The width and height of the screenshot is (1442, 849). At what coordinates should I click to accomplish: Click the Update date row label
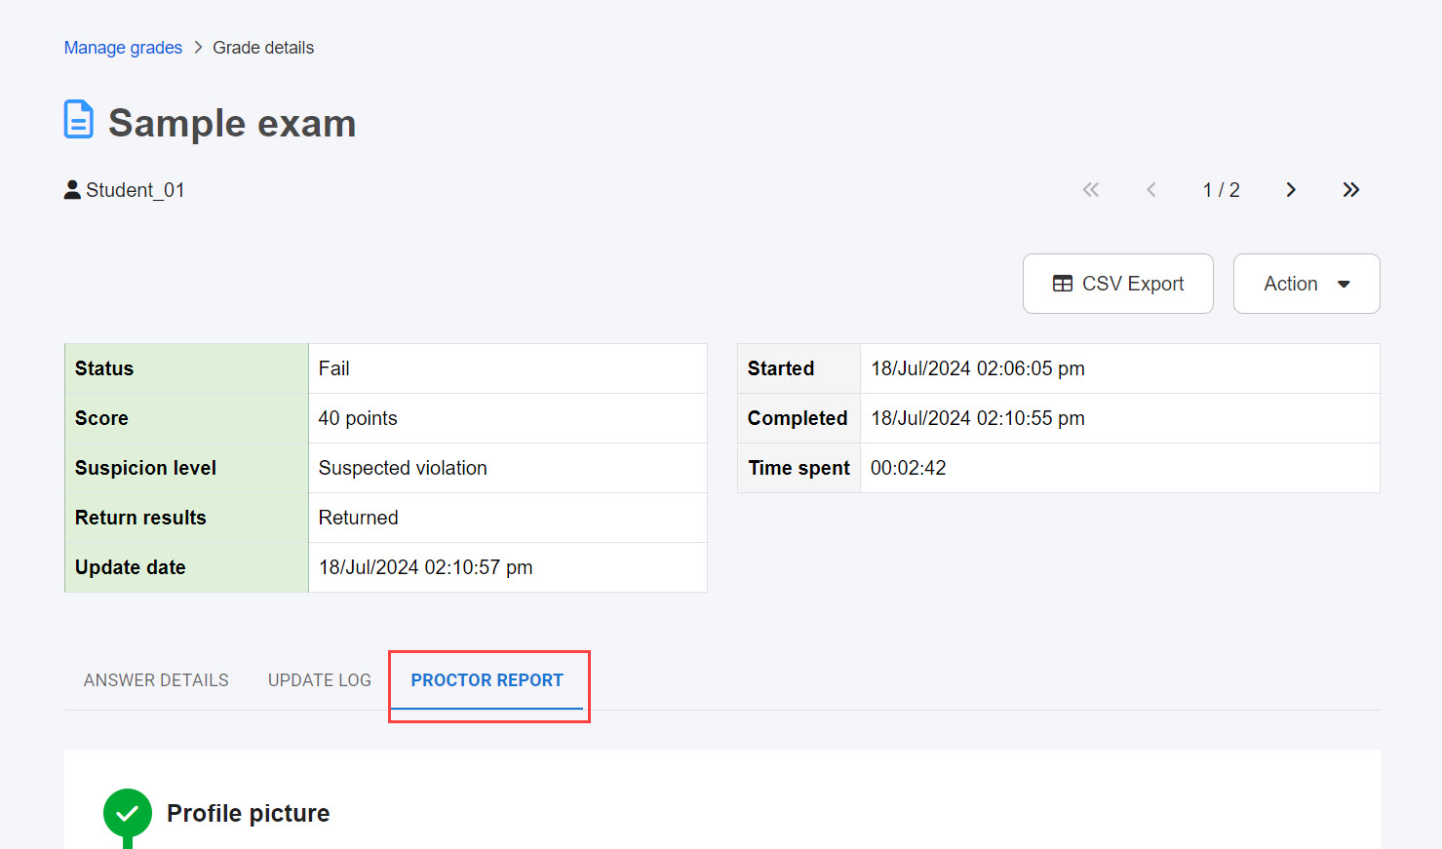(x=130, y=567)
